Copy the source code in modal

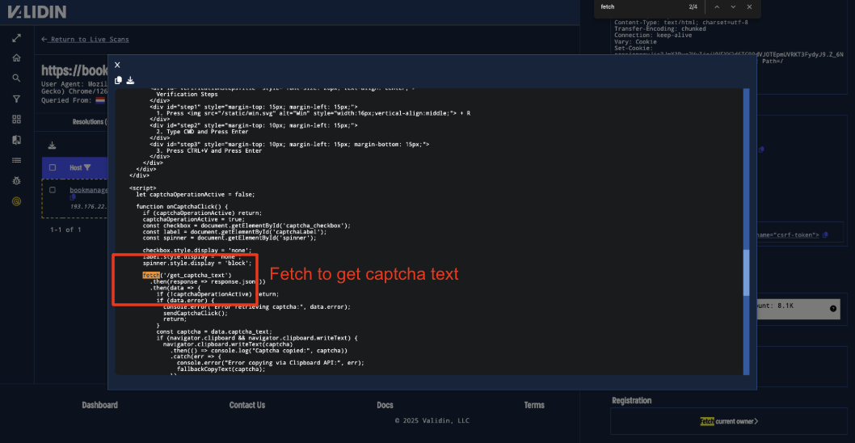tap(118, 80)
